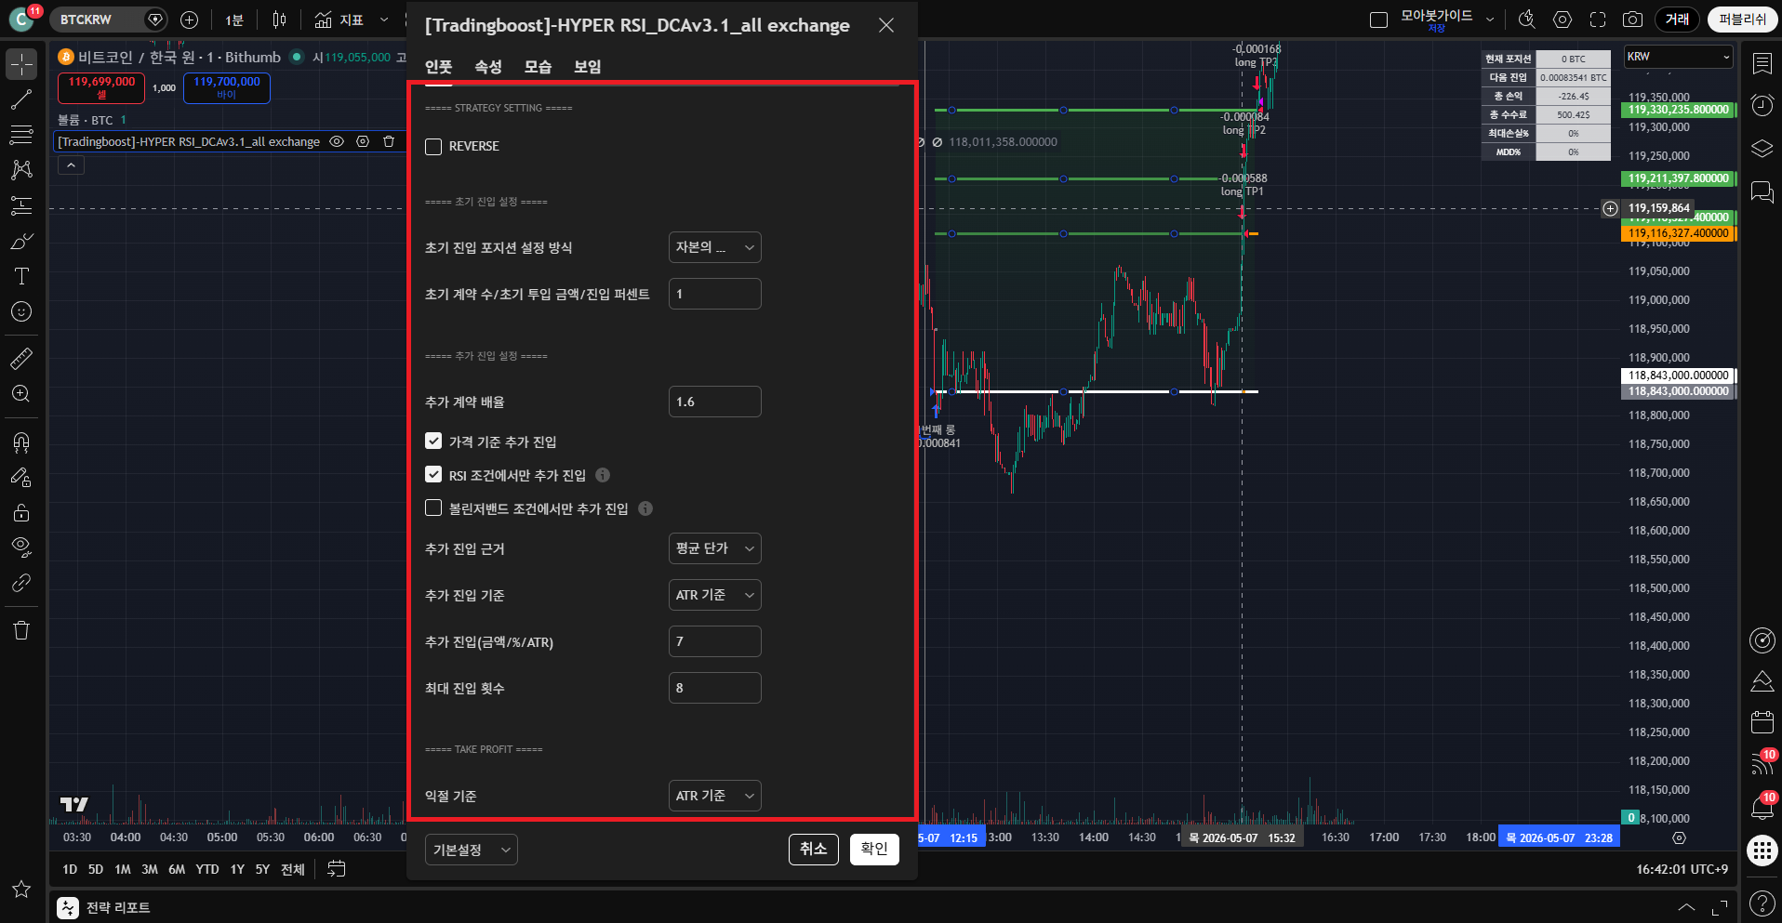Image resolution: width=1782 pixels, height=923 pixels.
Task: Select the zoom in tool
Action: (21, 393)
